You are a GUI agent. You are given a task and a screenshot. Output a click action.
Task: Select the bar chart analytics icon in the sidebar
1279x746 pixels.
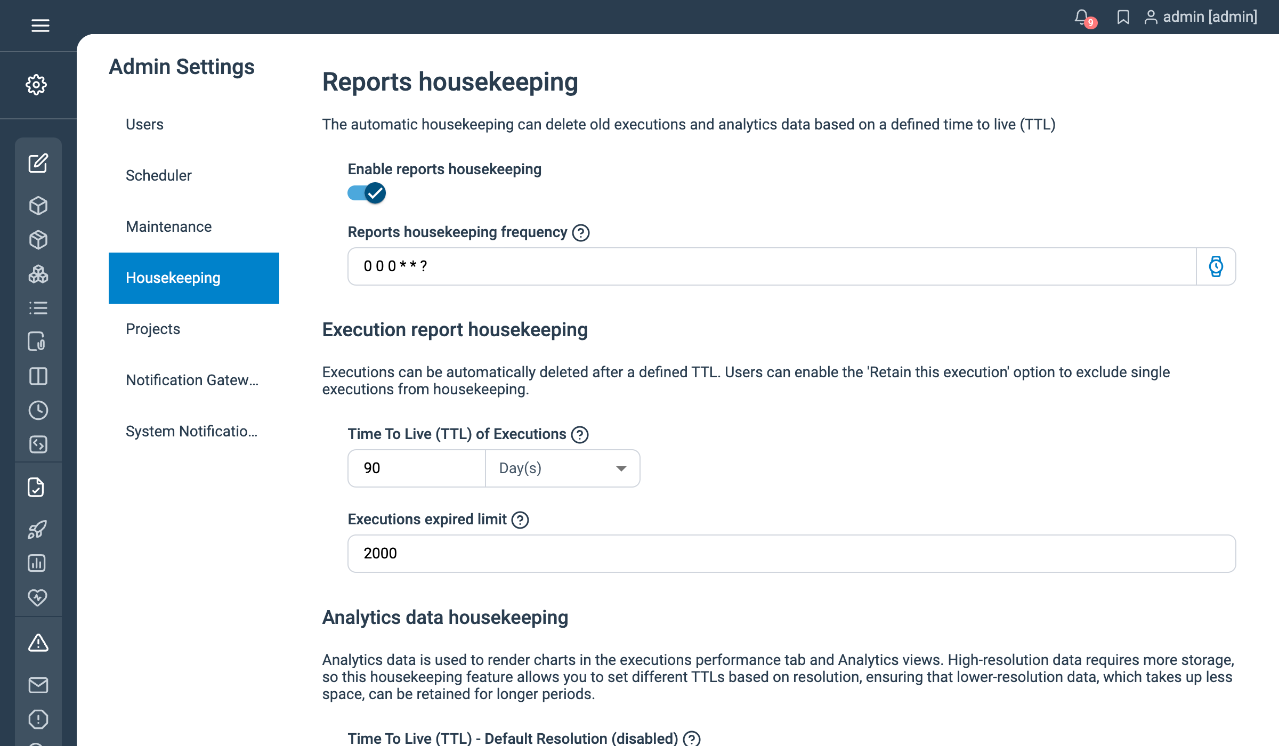(x=38, y=563)
